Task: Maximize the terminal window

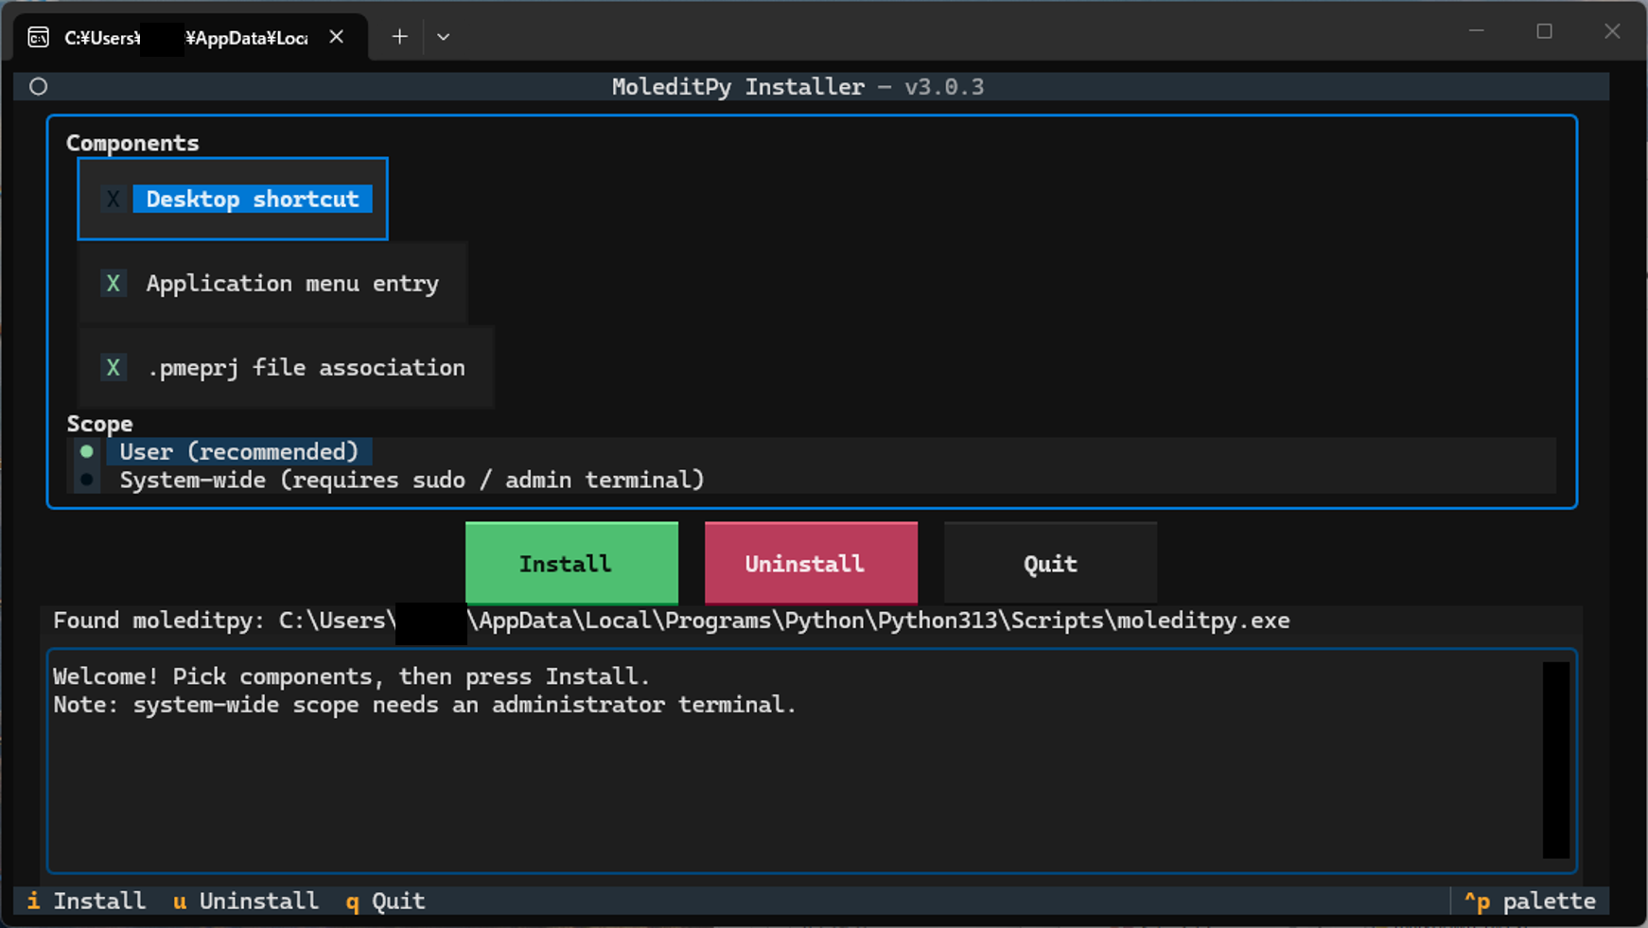Action: click(x=1544, y=31)
